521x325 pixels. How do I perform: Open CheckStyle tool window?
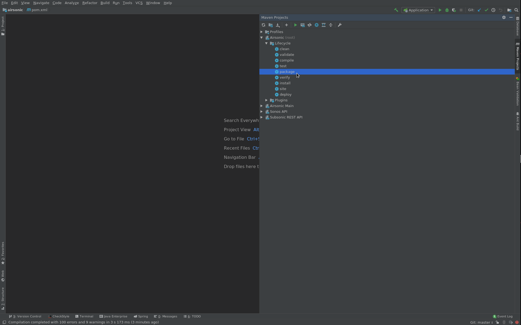(59, 316)
